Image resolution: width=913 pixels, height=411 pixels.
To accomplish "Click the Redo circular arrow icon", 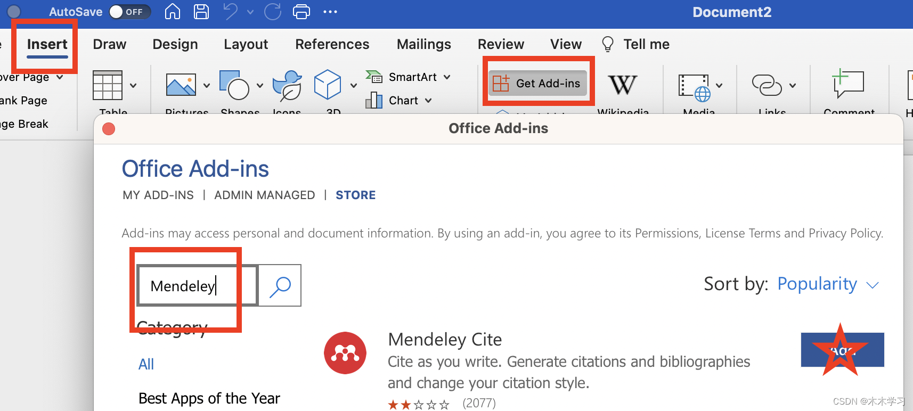I will (273, 11).
